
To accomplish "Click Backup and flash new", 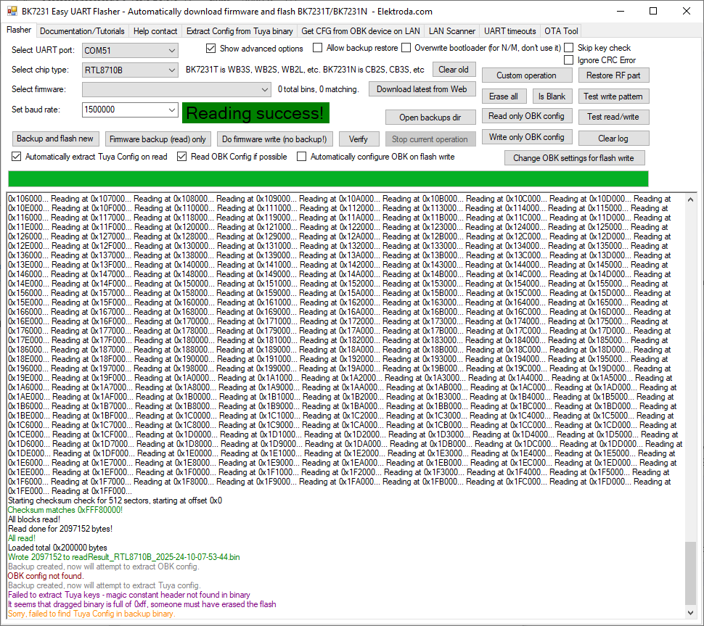I will [54, 139].
